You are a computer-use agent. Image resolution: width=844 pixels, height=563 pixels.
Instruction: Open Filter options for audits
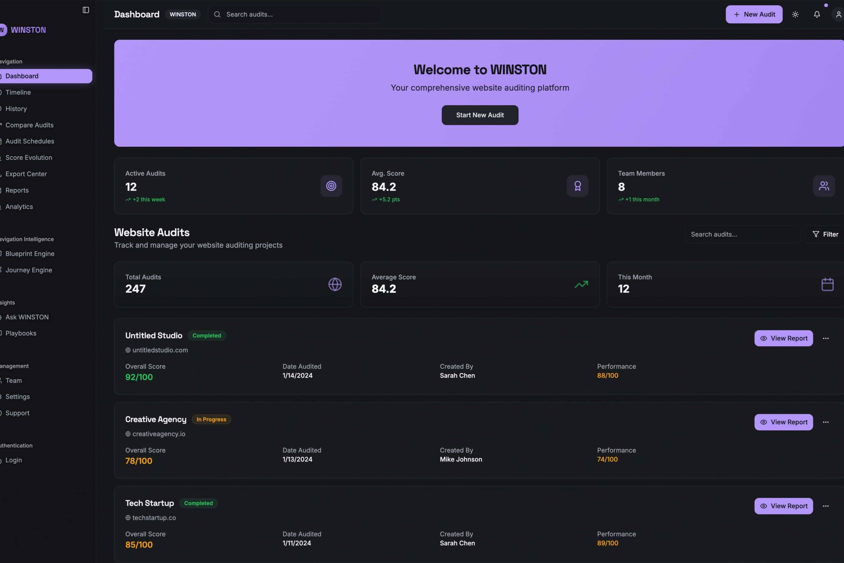825,234
